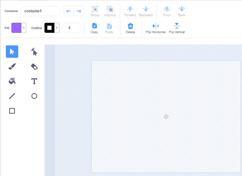Move selection Forward one layer

coord(130,11)
